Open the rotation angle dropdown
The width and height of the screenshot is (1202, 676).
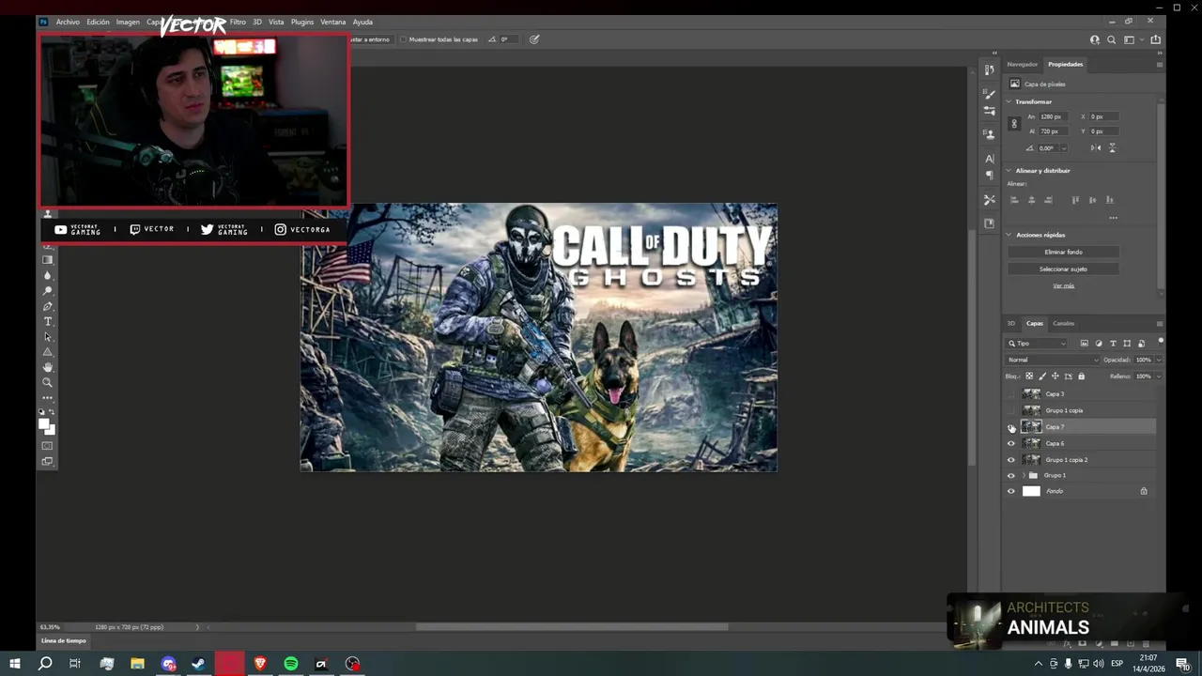(x=1064, y=148)
